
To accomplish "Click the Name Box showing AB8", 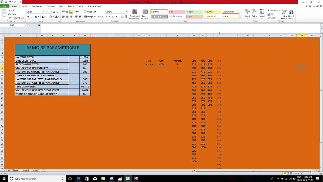I will (12, 25).
